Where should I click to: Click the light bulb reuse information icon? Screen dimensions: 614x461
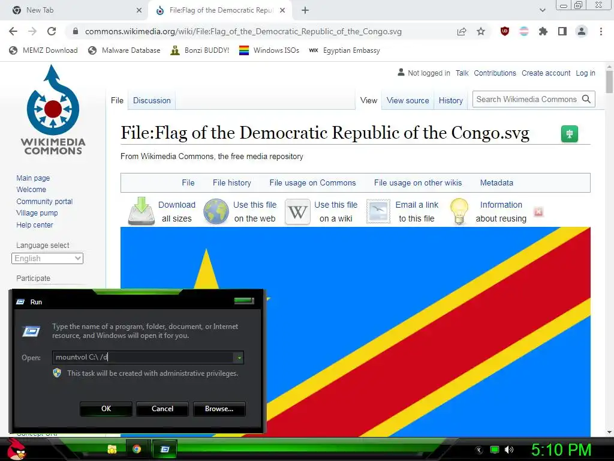click(459, 211)
